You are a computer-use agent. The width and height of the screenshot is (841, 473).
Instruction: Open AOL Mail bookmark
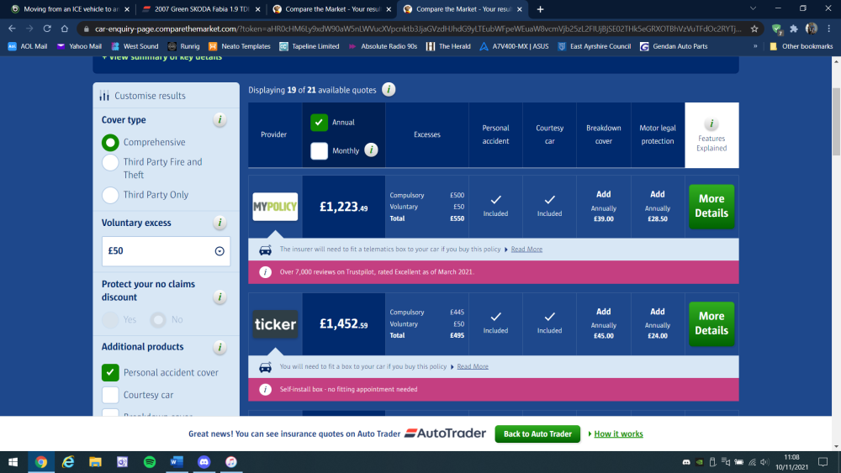click(x=28, y=46)
